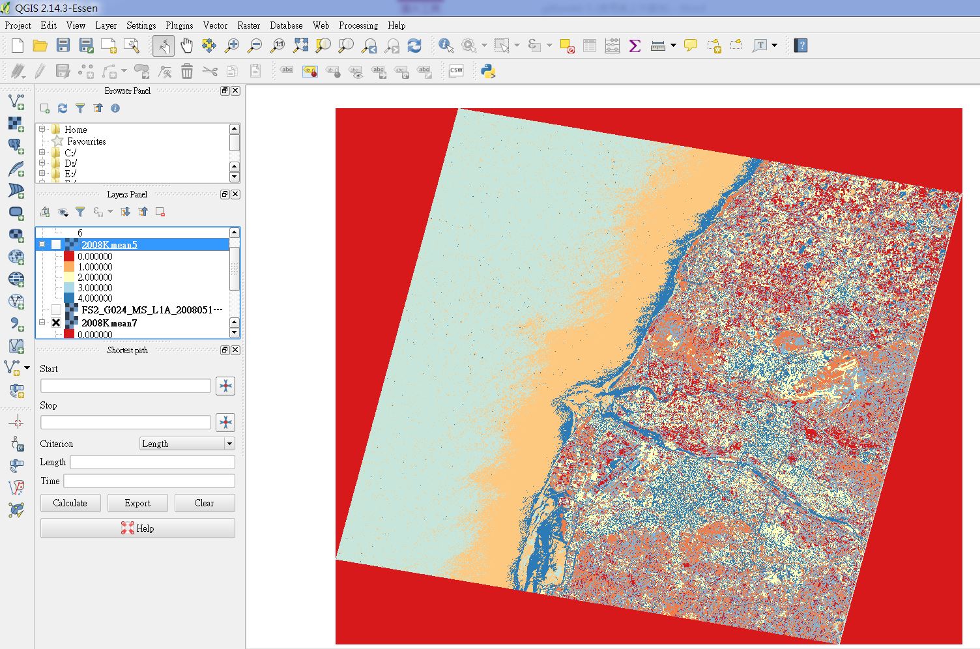Click the Filter Legend icon in Layers Panel

click(x=80, y=212)
